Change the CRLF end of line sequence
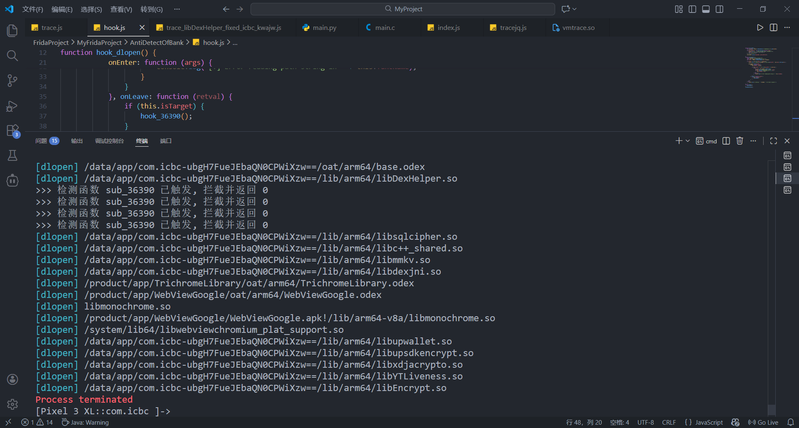The image size is (799, 428). (669, 422)
